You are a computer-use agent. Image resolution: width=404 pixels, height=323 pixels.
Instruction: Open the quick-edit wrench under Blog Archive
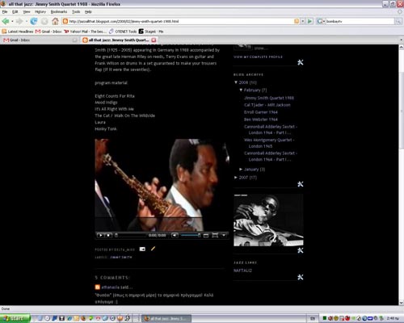coord(301,184)
